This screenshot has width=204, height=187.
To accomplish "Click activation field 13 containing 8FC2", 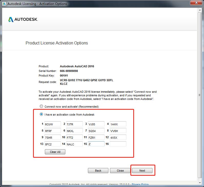I will click(53, 144).
